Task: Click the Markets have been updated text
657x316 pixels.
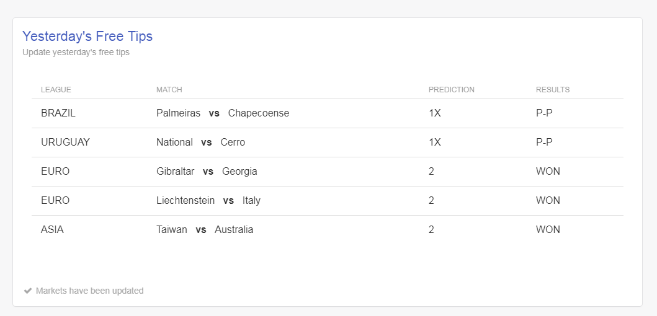Action: point(89,291)
